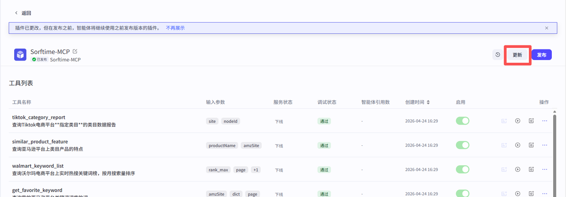
Task: Expand the +1 parameters tag for walmart_keyword_list
Action: point(256,170)
